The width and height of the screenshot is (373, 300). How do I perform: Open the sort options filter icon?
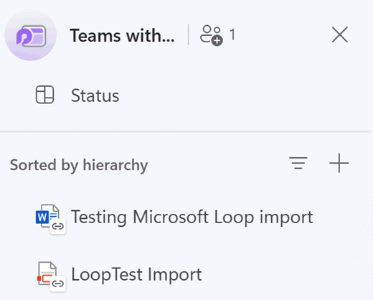click(298, 163)
